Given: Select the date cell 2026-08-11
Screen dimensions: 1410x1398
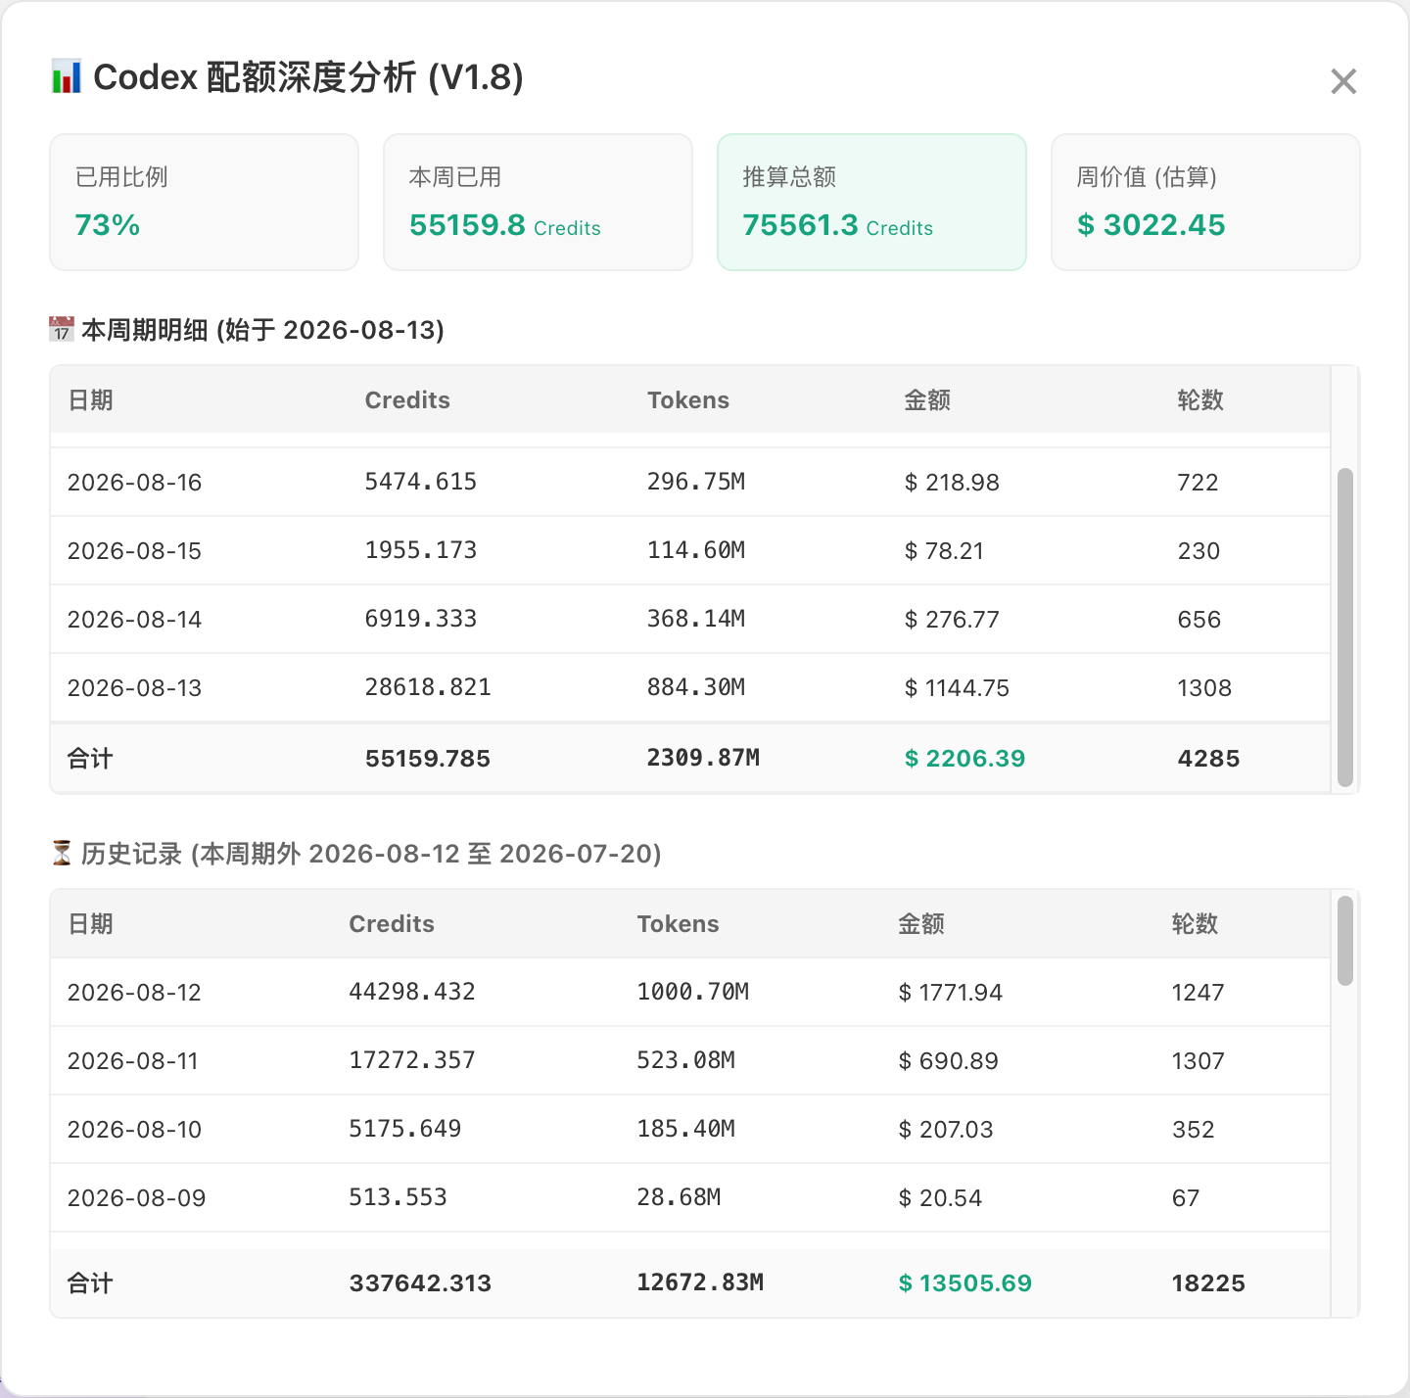Looking at the screenshot, I should pos(133,1061).
